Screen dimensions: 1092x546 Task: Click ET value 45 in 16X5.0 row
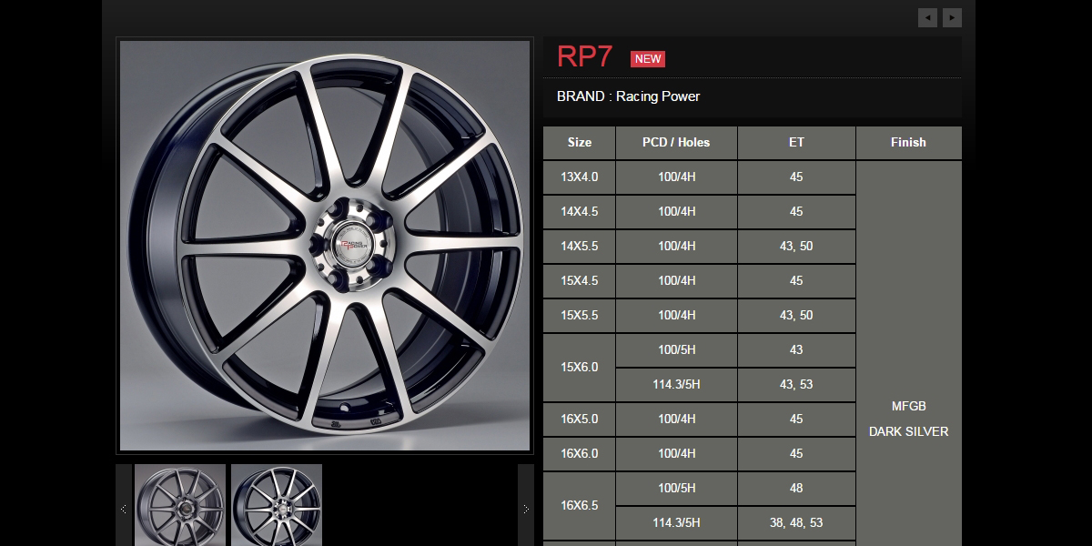point(796,420)
